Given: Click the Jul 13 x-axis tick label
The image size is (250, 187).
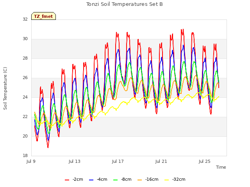Looking at the screenshot, I should pos(75,161).
